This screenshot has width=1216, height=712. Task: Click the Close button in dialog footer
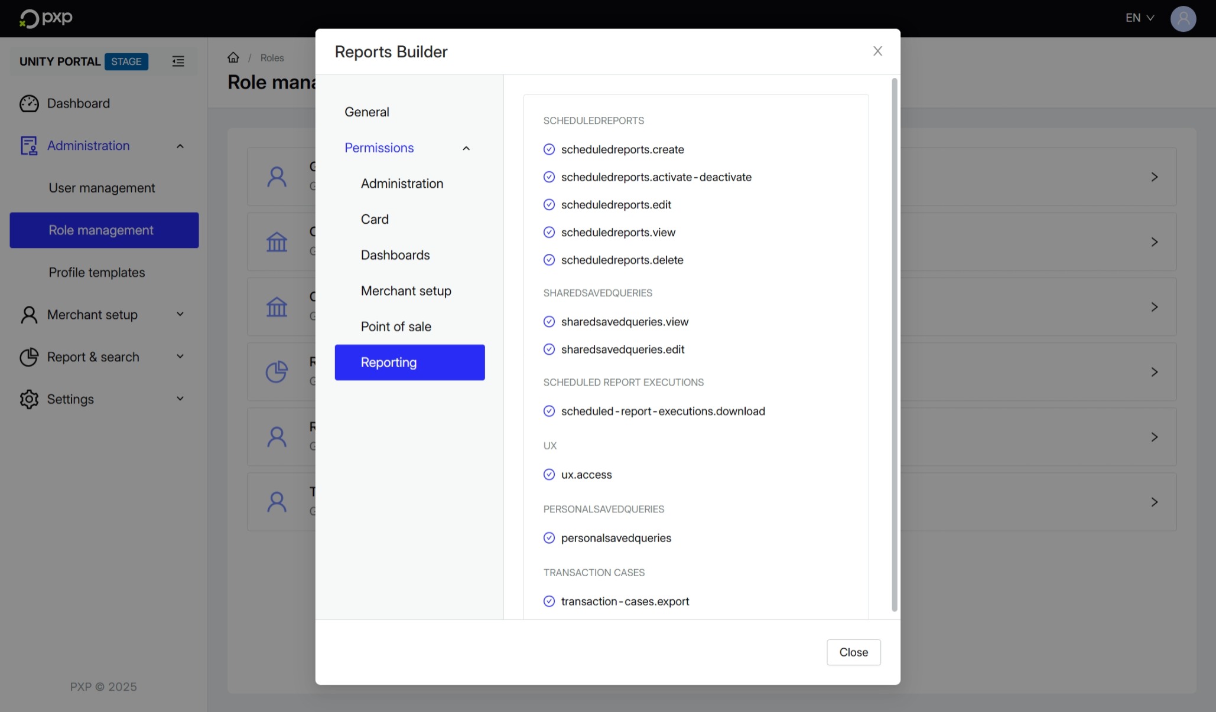coord(853,652)
